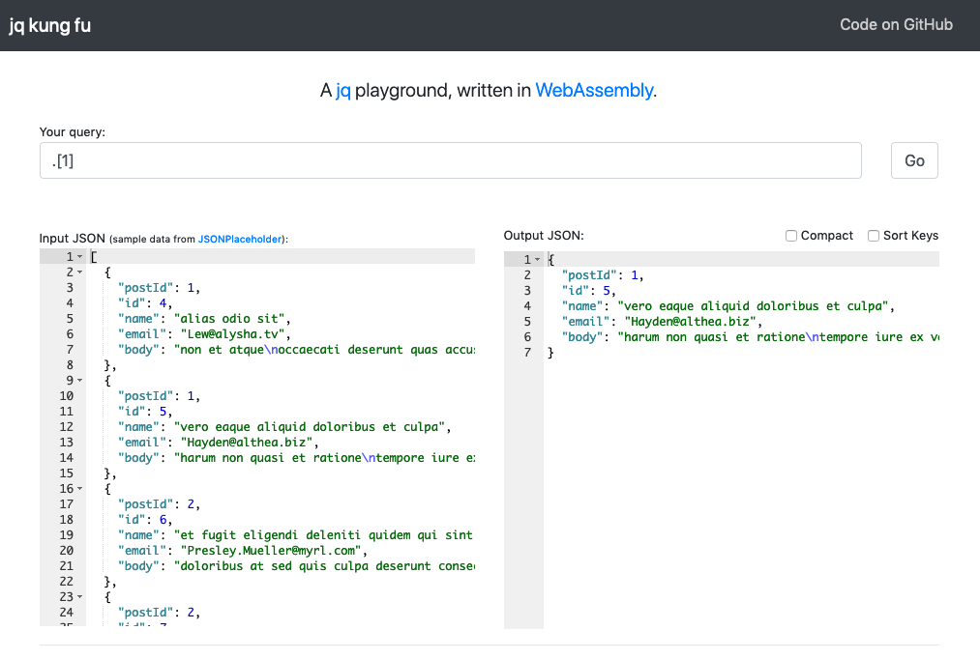Open the Code on GitHub link
The width and height of the screenshot is (980, 659).
coord(896,25)
